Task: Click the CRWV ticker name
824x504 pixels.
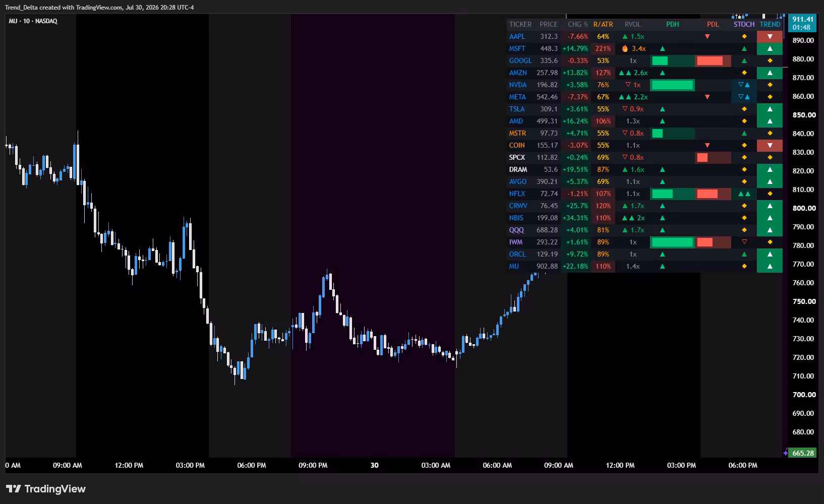Action: pos(518,206)
